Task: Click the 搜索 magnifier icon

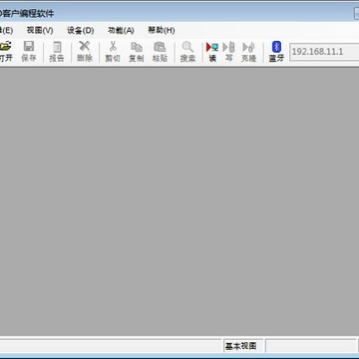Action: coord(187,47)
